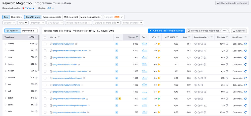Select the Mot clé exact match type

tap(71, 17)
